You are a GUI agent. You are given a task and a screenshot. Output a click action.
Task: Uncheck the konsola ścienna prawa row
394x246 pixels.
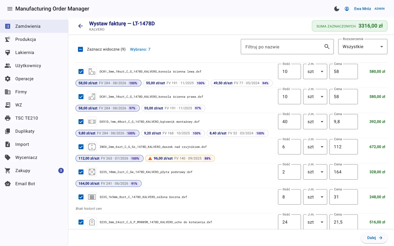[81, 97]
